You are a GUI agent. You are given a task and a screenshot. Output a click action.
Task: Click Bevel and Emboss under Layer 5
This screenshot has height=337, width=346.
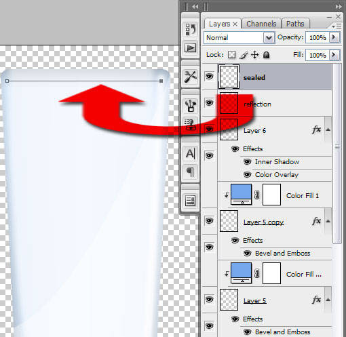tap(282, 332)
